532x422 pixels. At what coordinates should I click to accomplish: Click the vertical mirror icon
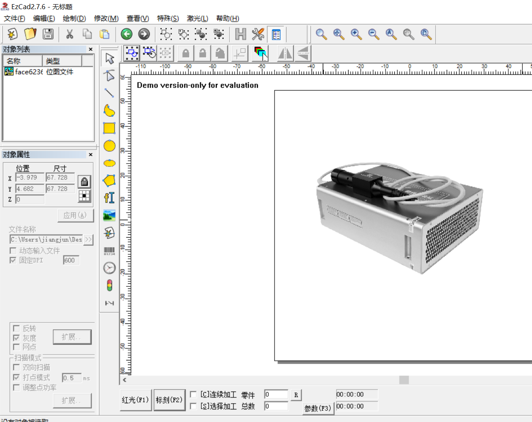click(x=303, y=53)
